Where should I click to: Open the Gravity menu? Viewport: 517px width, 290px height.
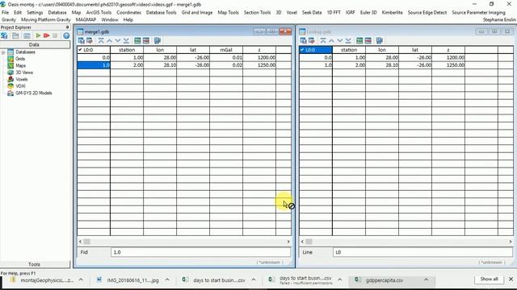pyautogui.click(x=9, y=19)
